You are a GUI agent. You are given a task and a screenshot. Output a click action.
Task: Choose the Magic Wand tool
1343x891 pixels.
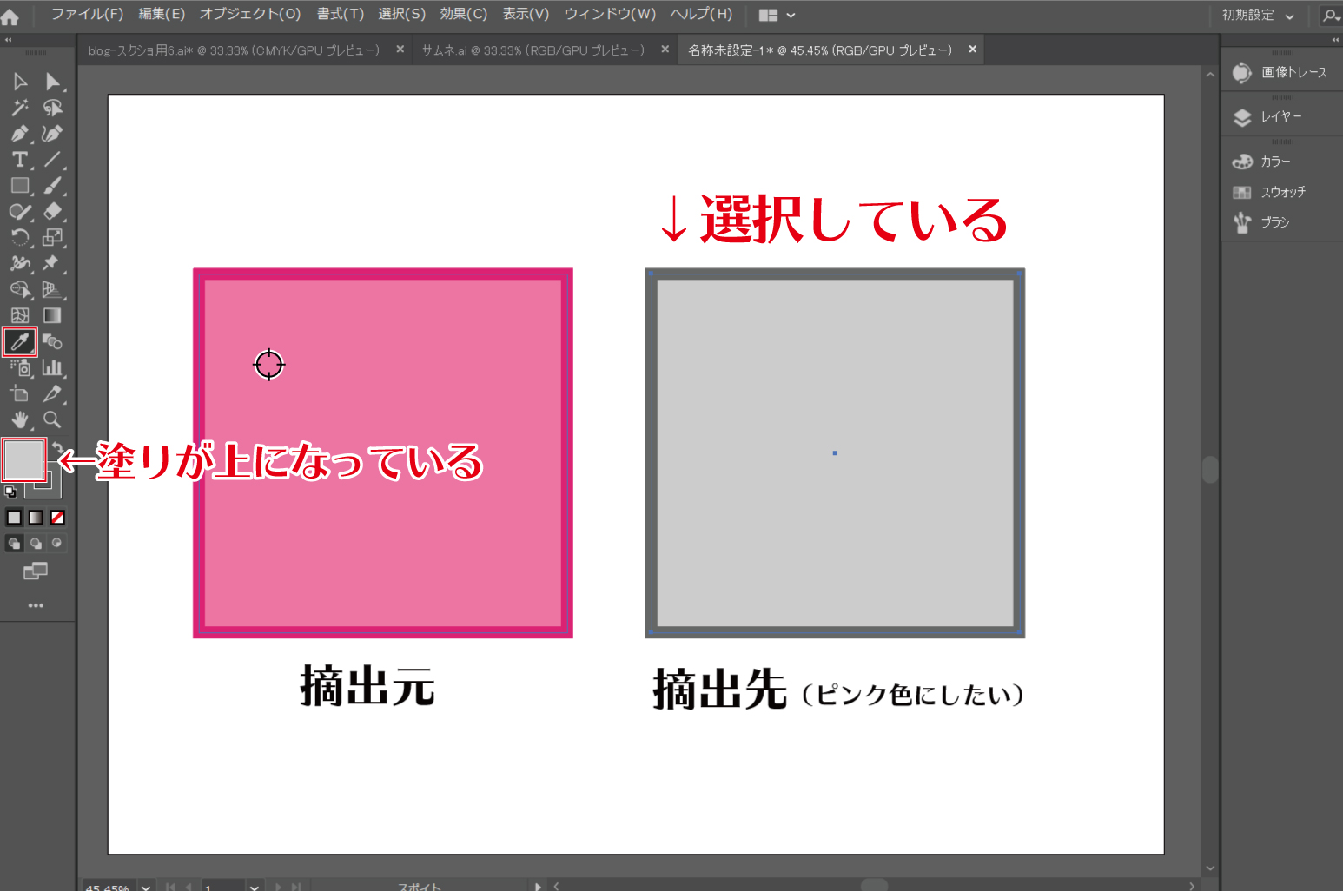(x=20, y=108)
